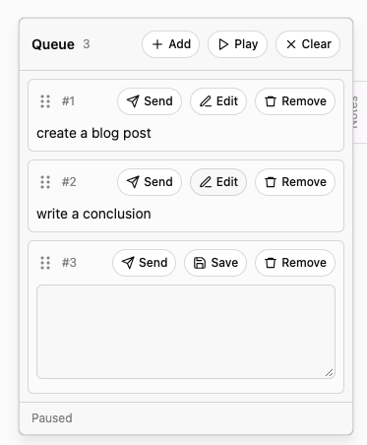The width and height of the screenshot is (367, 445).
Task: Focus the item #3 text area
Action: coord(186,332)
